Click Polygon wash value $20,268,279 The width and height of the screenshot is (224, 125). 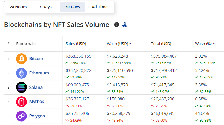[118, 113]
